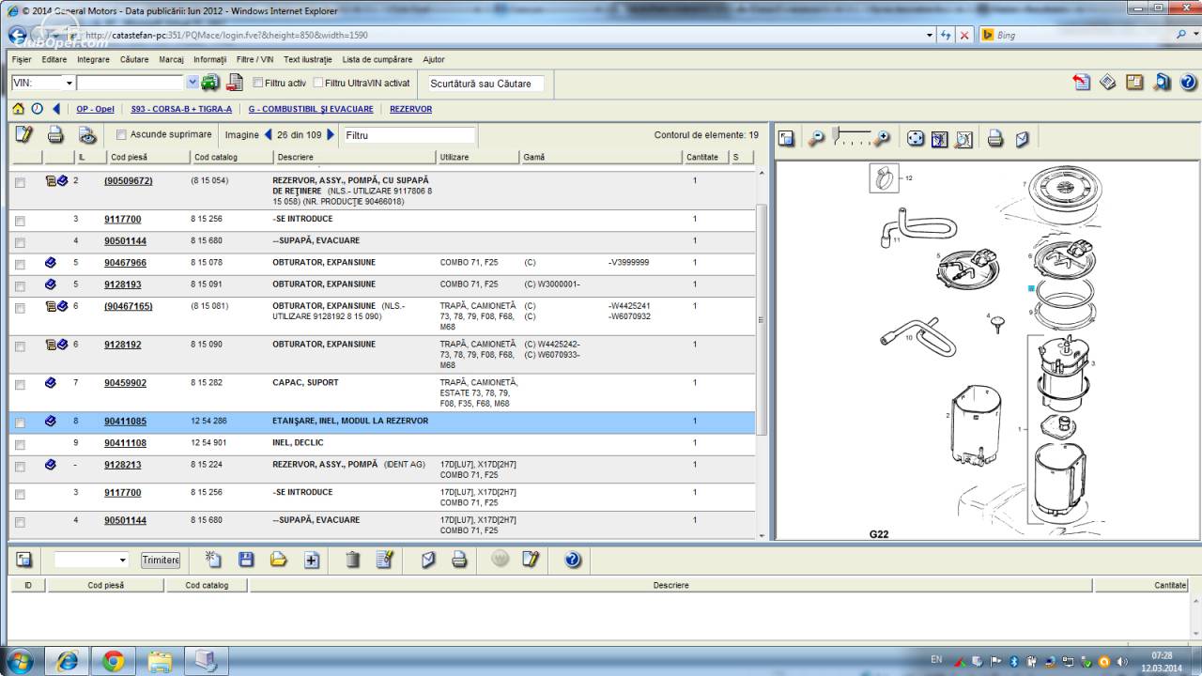Viewport: 1202px width, 676px height.
Task: Open help icon in shopping list toolbar
Action: coord(573,561)
